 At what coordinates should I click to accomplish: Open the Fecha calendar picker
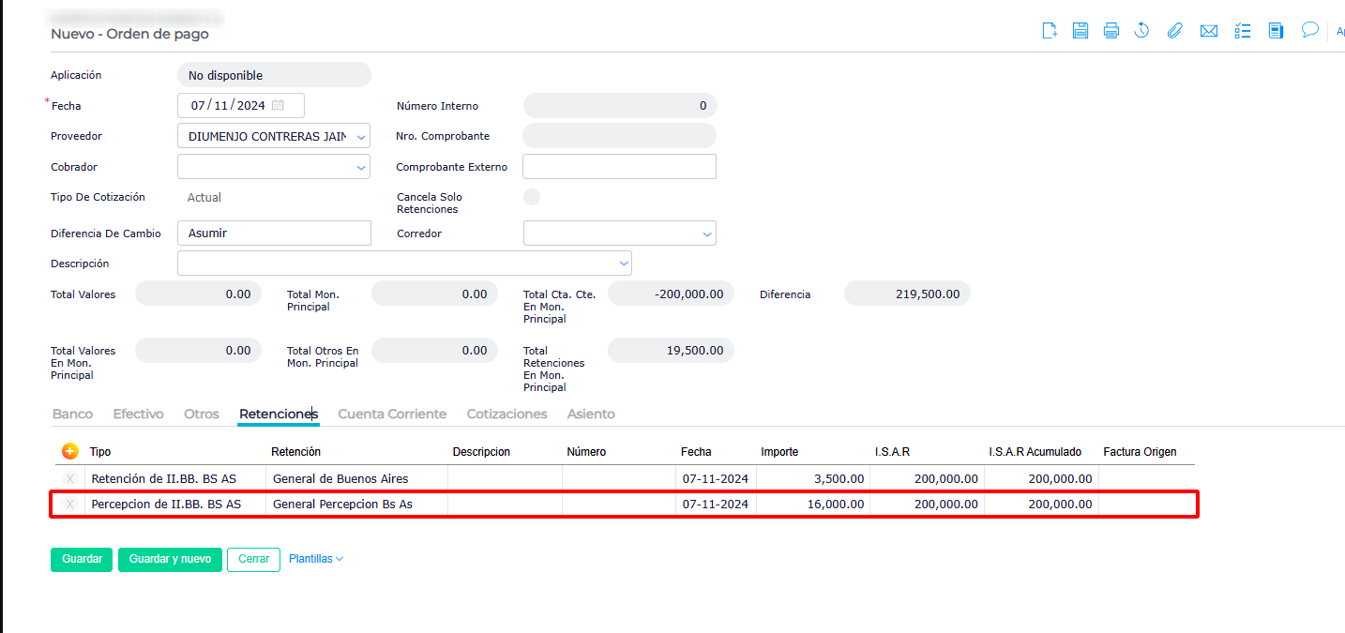278,105
